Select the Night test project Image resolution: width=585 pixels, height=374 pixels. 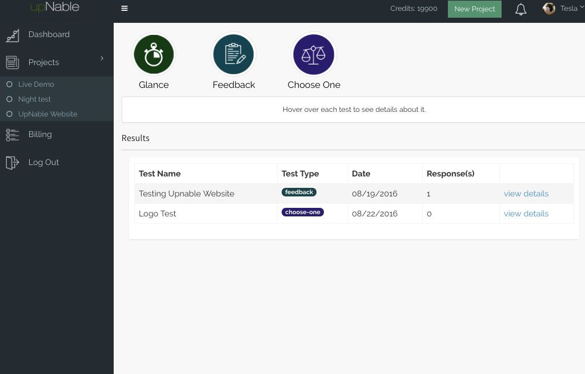(34, 99)
